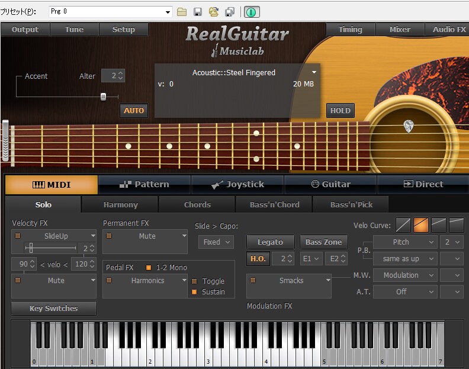Select the Chords sub-tab

pos(197,205)
